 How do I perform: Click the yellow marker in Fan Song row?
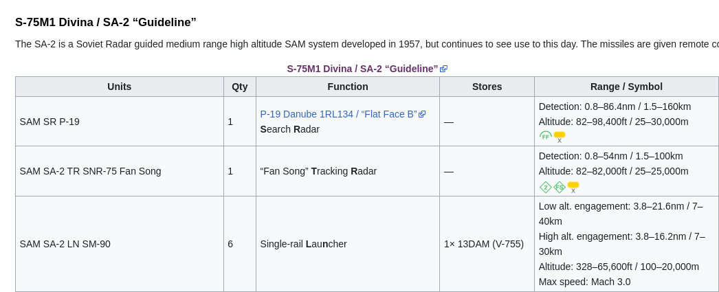click(x=573, y=187)
